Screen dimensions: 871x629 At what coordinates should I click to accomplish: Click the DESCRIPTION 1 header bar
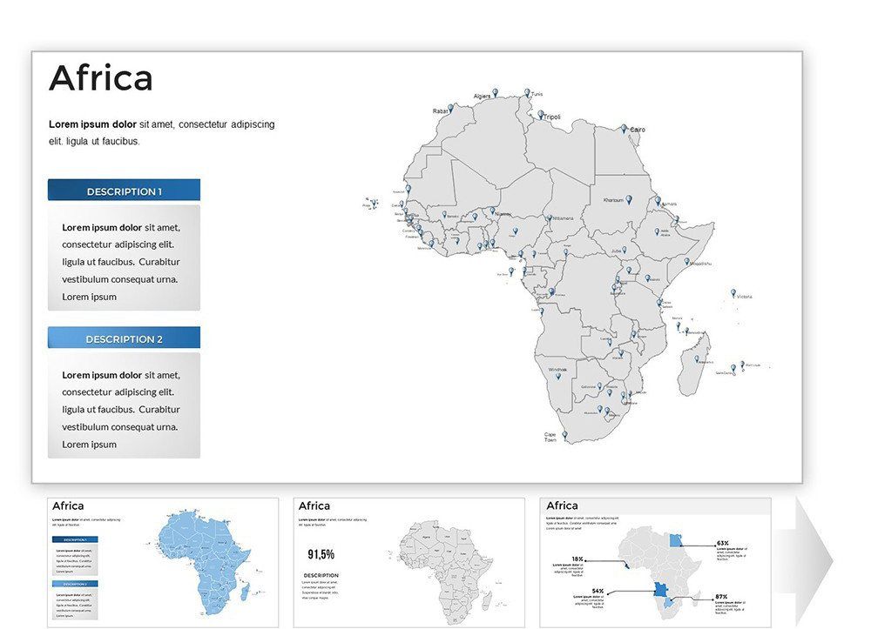pyautogui.click(x=124, y=190)
